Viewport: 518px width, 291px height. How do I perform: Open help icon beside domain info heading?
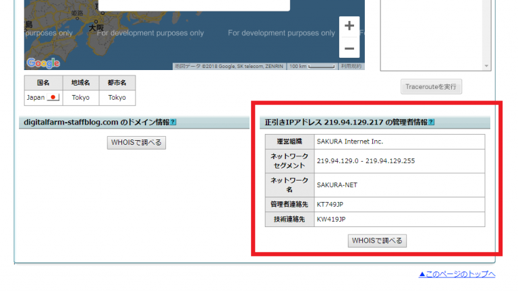[x=173, y=122]
